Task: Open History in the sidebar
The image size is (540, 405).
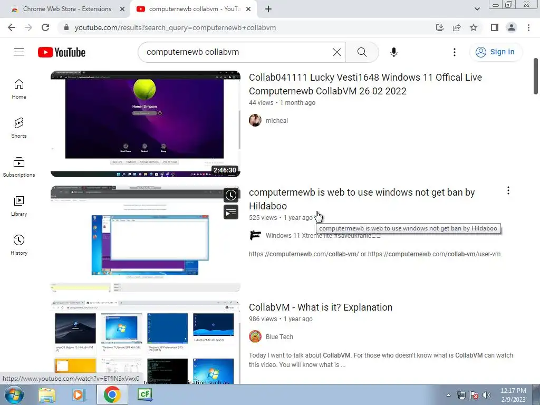Action: tap(19, 245)
